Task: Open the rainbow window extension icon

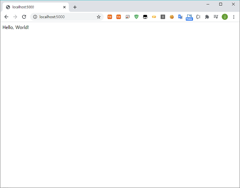Action: point(127,17)
